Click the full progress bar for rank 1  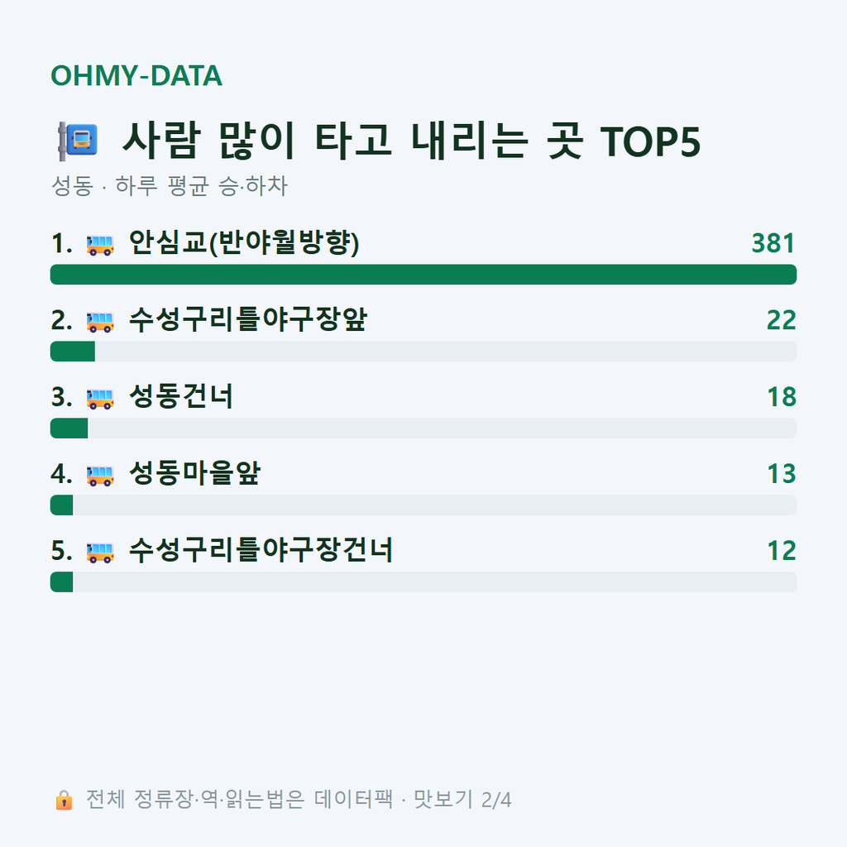pyautogui.click(x=423, y=275)
